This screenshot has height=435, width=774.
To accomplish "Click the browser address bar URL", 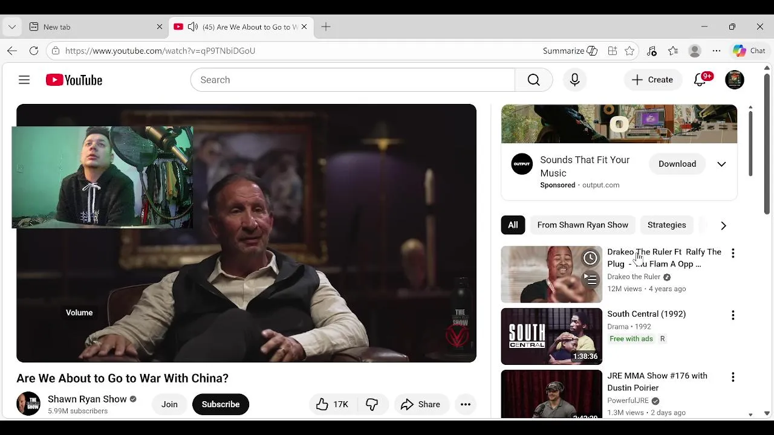I will point(160,51).
